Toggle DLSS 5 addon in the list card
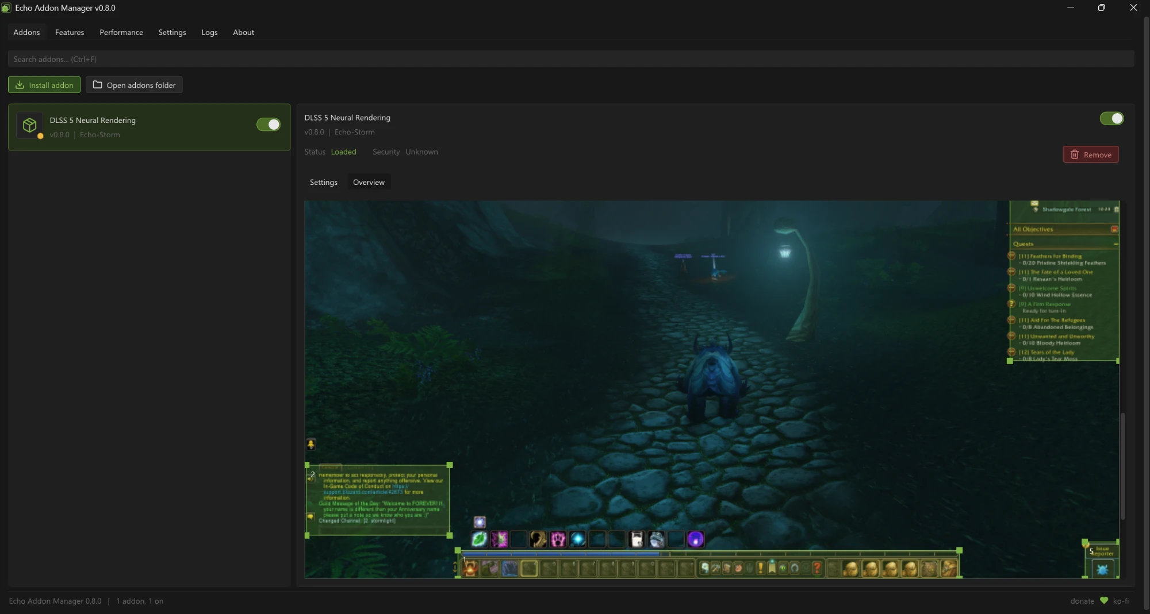The image size is (1150, 614). pos(269,125)
